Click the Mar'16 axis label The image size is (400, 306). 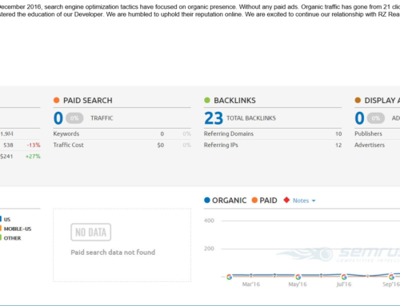[x=251, y=284]
